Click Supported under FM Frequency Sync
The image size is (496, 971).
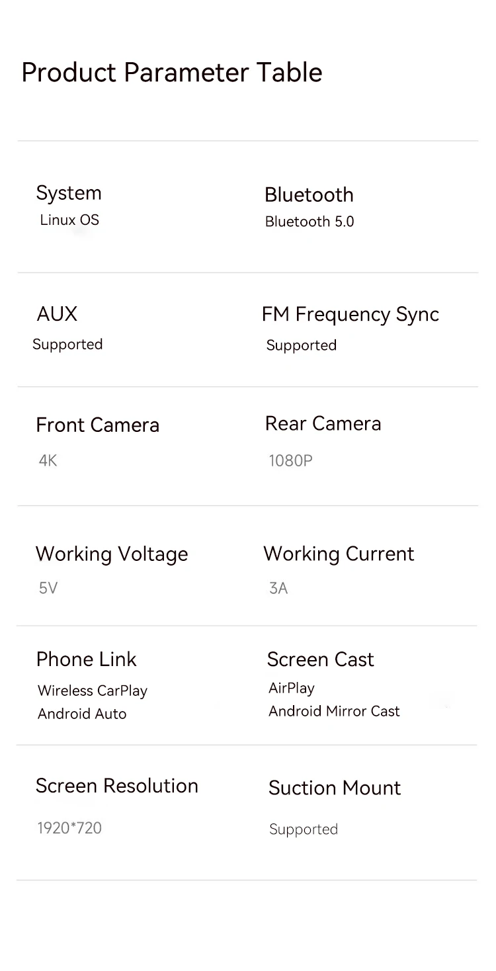click(x=302, y=346)
